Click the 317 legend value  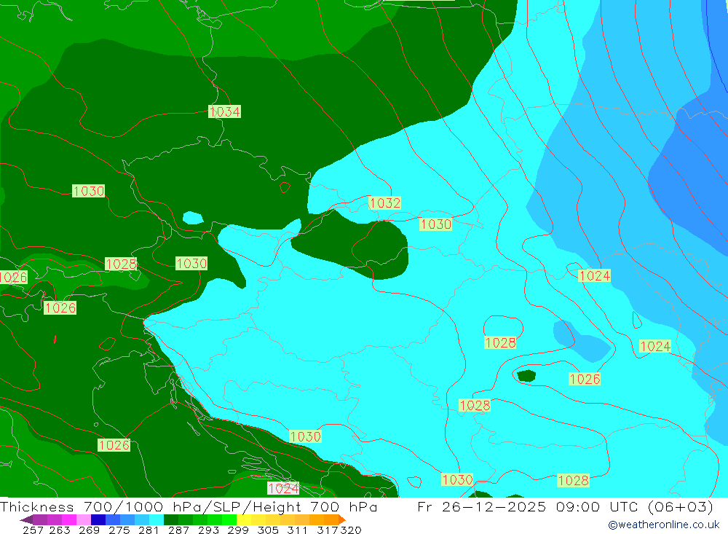tap(328, 530)
